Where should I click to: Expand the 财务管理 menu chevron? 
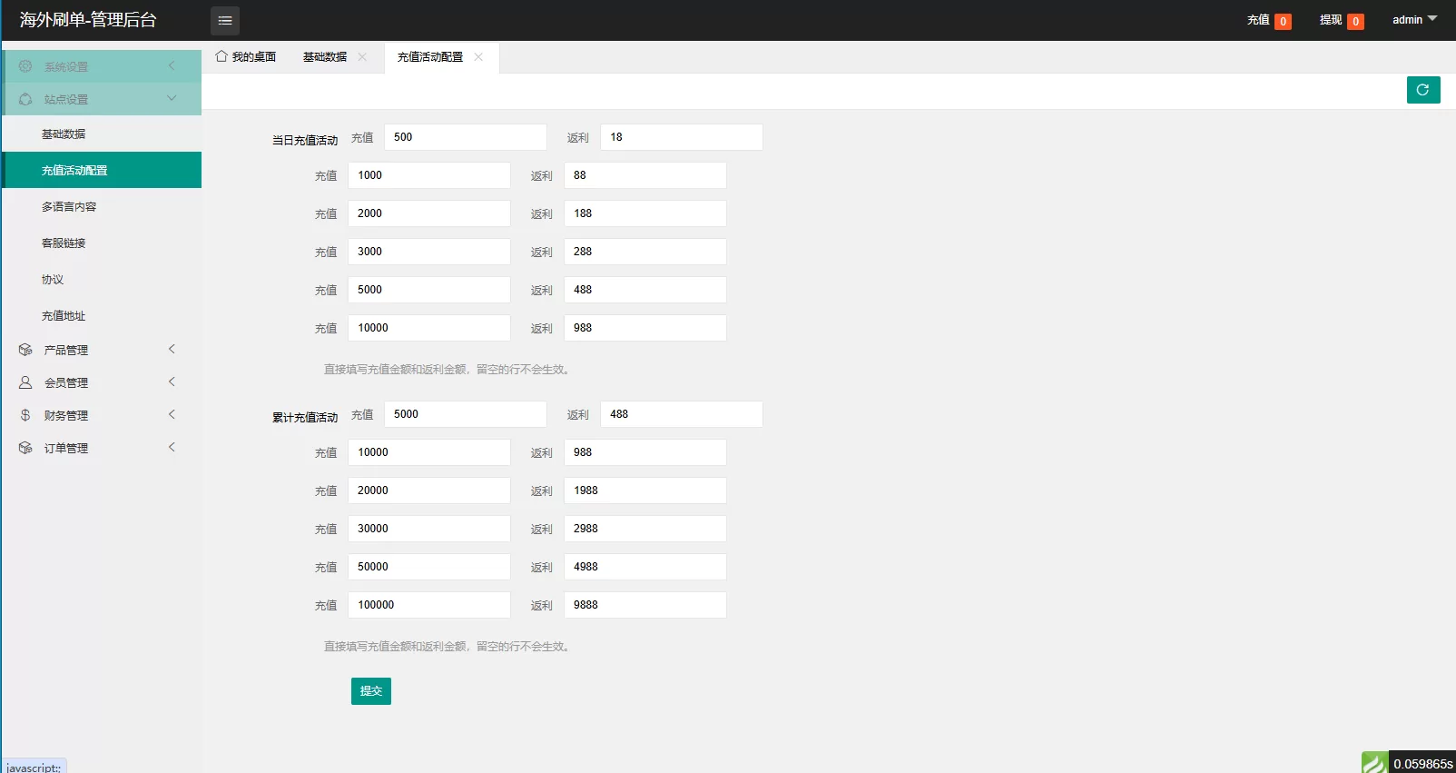(172, 414)
